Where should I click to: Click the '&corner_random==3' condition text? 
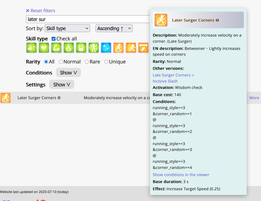[172, 150]
